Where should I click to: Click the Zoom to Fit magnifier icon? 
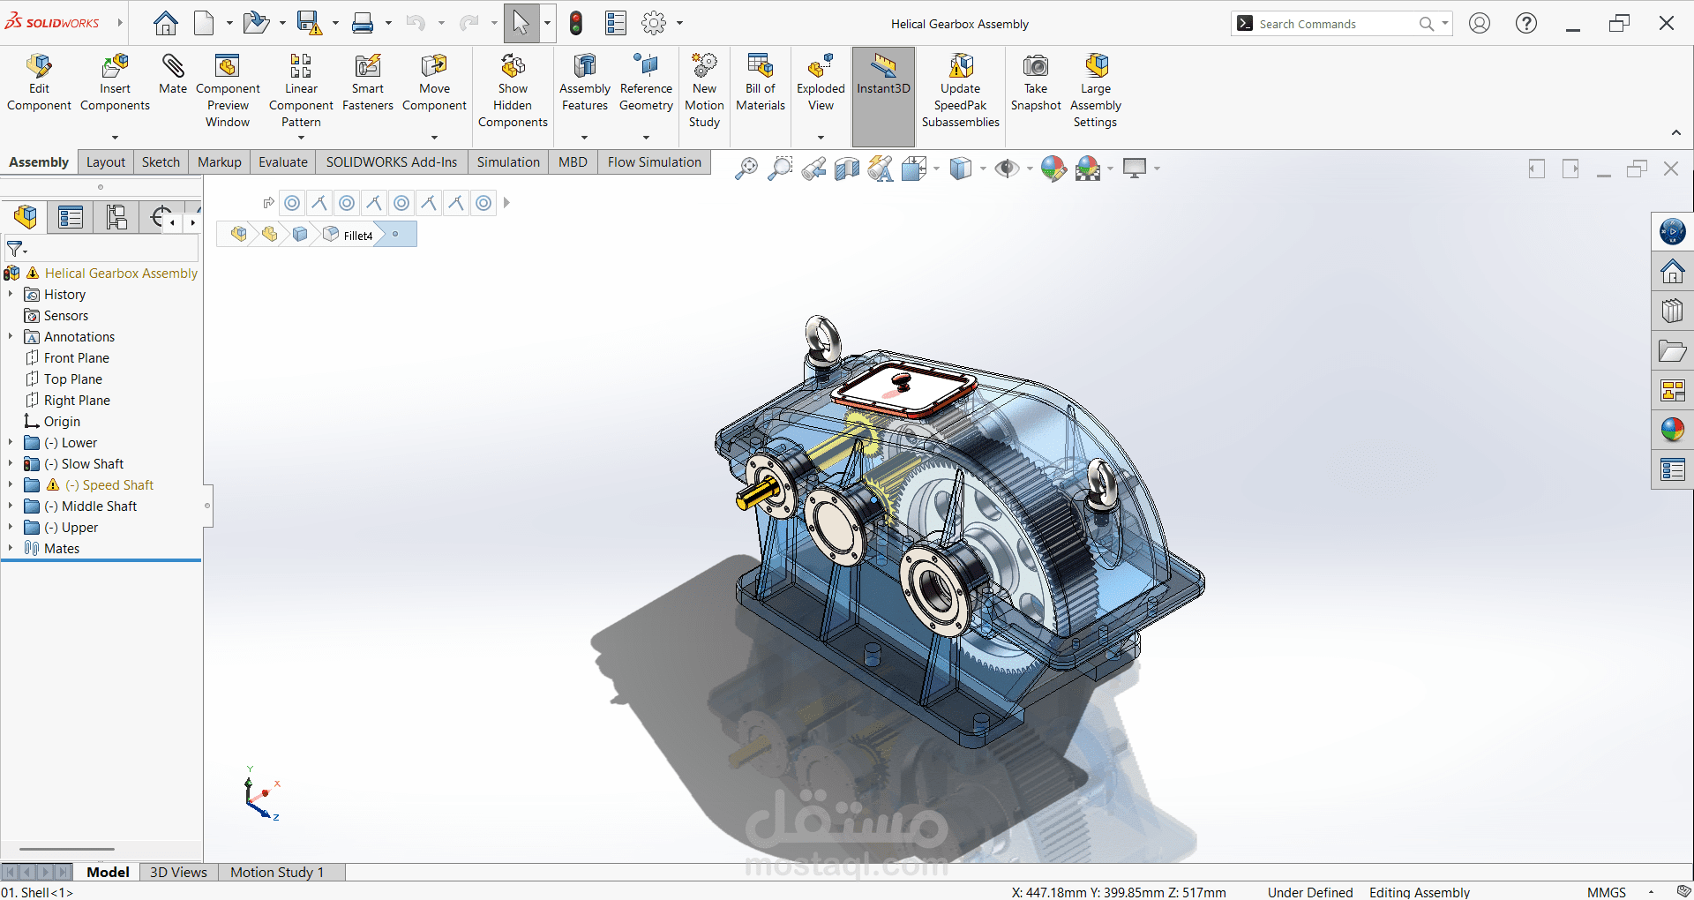(746, 169)
